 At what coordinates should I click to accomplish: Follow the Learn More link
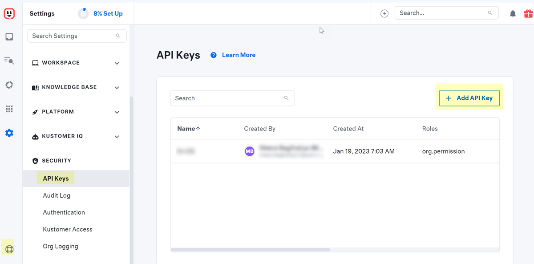(x=239, y=55)
